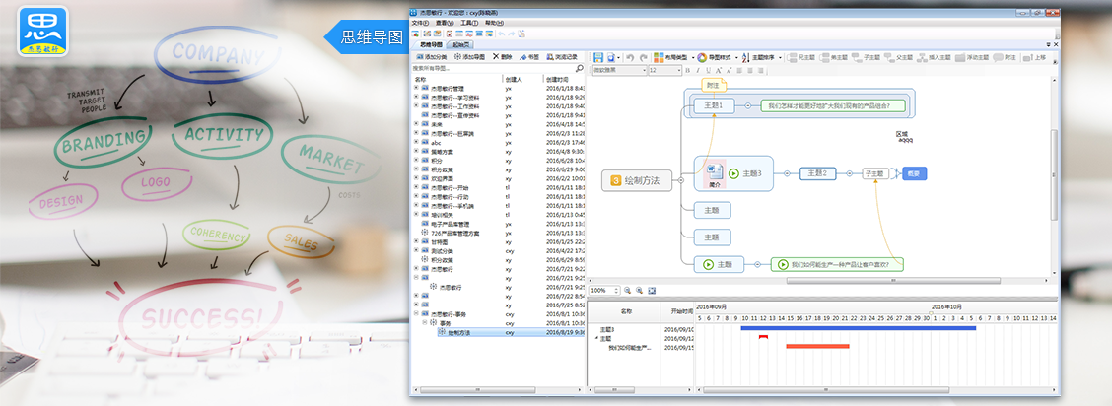
Task: Click the blue 主题3 Gantt bar
Action: 858,328
